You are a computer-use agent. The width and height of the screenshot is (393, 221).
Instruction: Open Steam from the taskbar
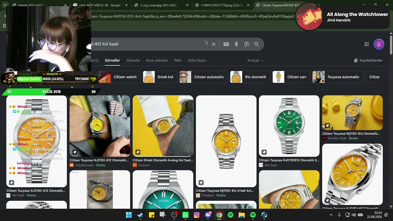coord(140,215)
